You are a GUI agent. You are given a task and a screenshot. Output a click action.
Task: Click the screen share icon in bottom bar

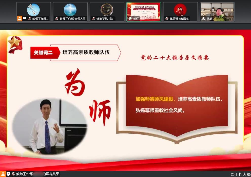[8, 174]
